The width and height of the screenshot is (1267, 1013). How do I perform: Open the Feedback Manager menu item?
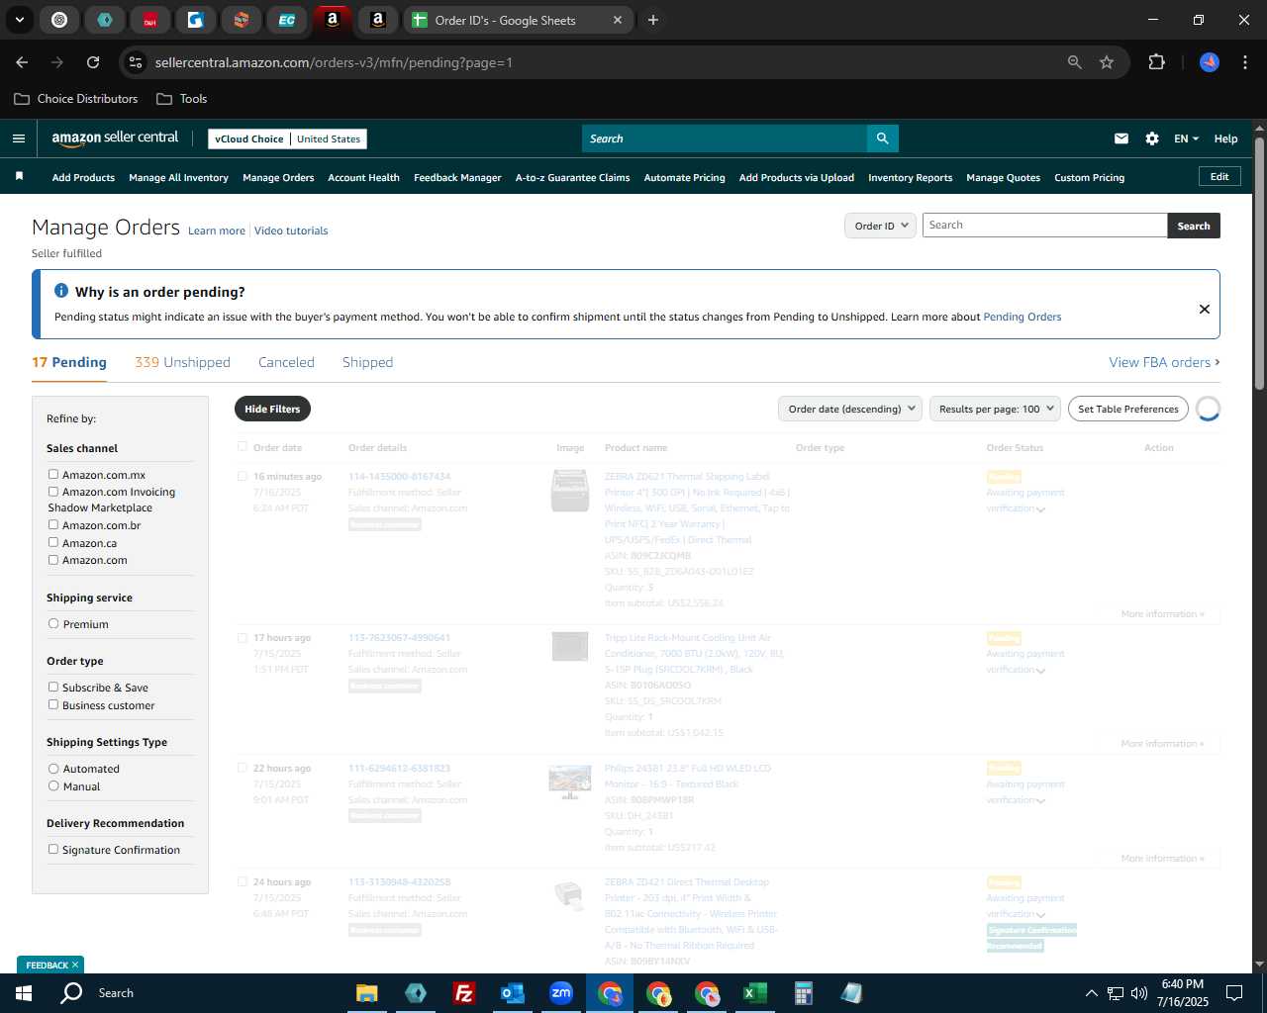tap(457, 178)
